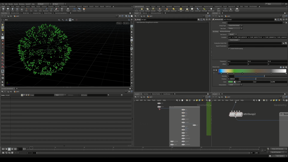
Task: Add a Switcher from the shelf
Action: point(231,9)
